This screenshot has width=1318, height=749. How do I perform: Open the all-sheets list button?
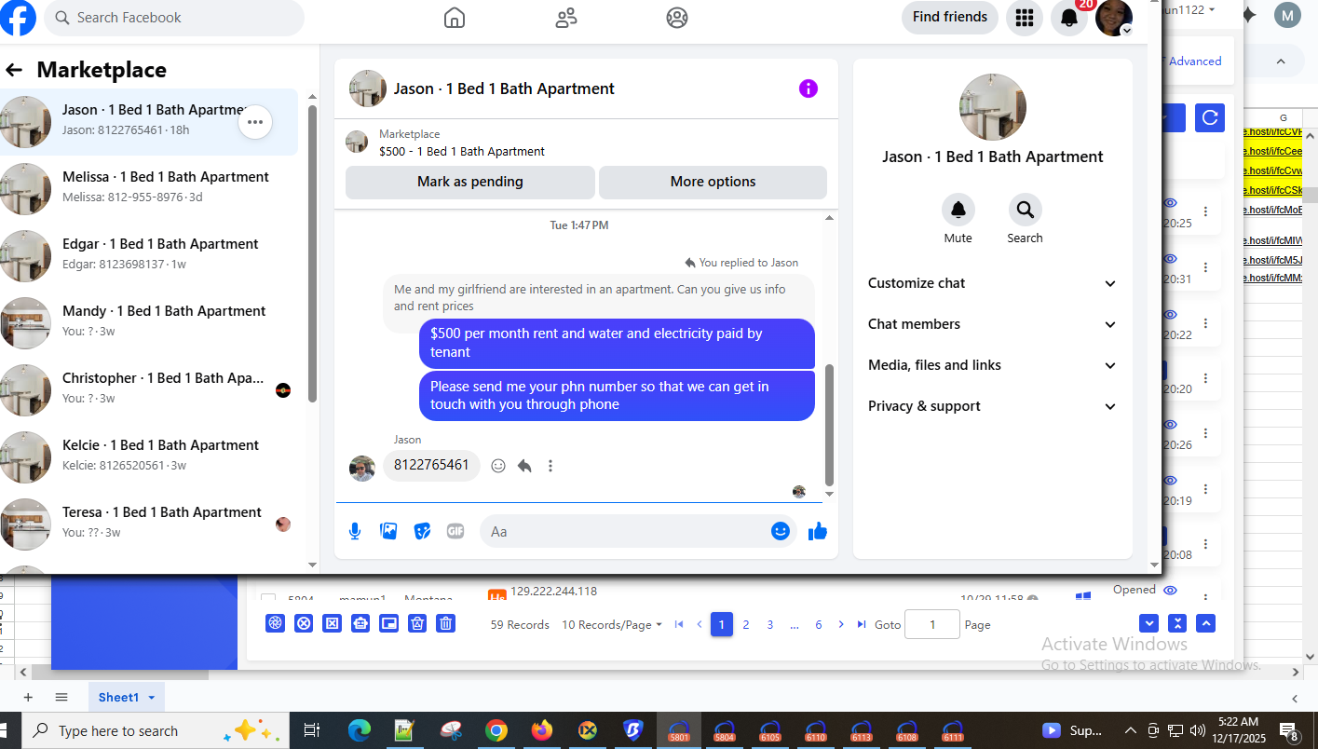[x=61, y=698]
